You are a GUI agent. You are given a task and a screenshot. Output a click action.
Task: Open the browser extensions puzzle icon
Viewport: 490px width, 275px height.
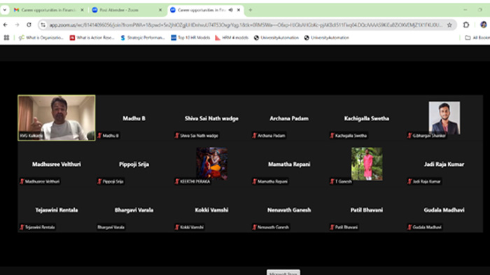pos(466,24)
